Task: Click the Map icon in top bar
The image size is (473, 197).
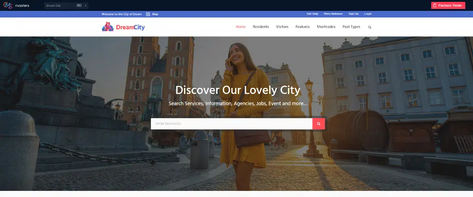Action: pyautogui.click(x=148, y=14)
